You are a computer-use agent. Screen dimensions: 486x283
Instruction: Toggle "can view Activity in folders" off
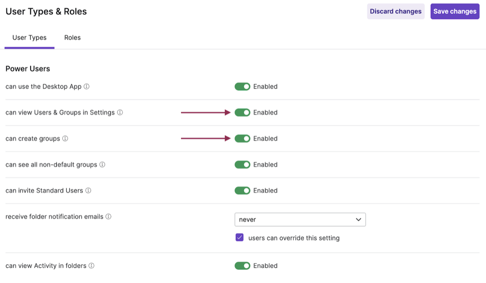click(242, 265)
